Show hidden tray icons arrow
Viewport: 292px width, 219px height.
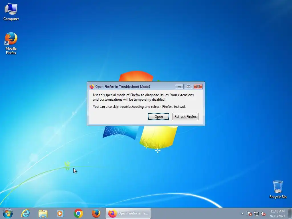pos(242,214)
